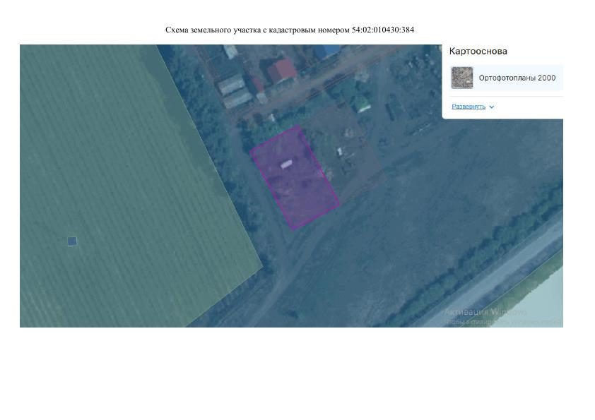The width and height of the screenshot is (595, 420).
Task: Click the red-roofed house on the map
Action: point(282,71)
